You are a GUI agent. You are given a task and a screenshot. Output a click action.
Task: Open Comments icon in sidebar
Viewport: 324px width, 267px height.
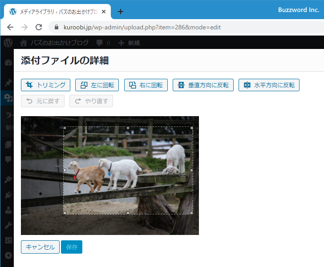8,160
